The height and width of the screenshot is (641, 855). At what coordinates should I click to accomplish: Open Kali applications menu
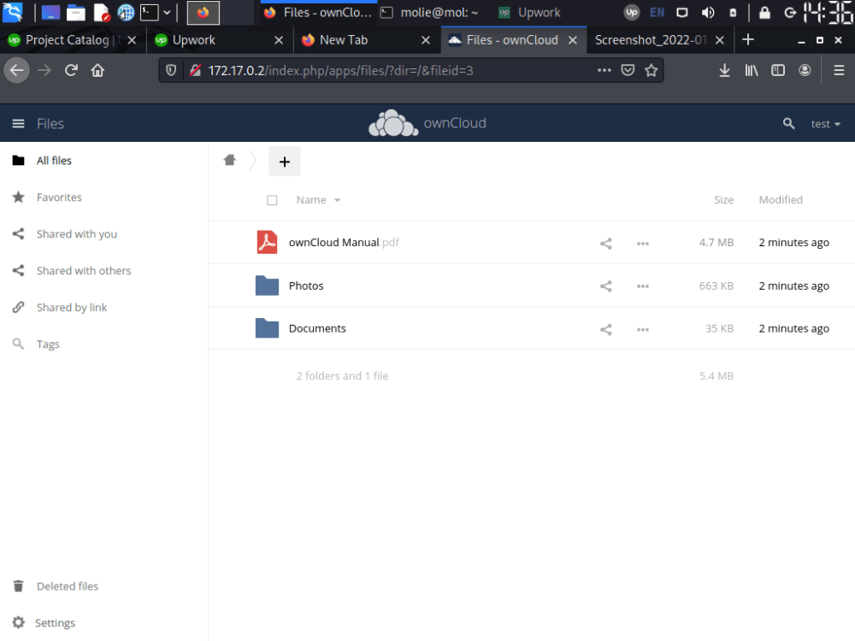click(x=12, y=12)
